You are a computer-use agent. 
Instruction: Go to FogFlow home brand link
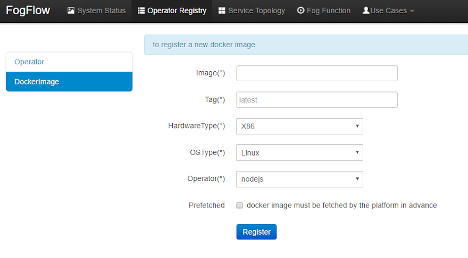coord(28,11)
